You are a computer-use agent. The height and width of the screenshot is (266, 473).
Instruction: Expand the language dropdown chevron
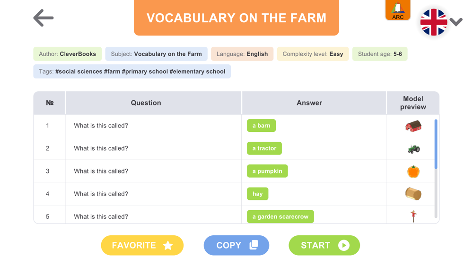(456, 22)
